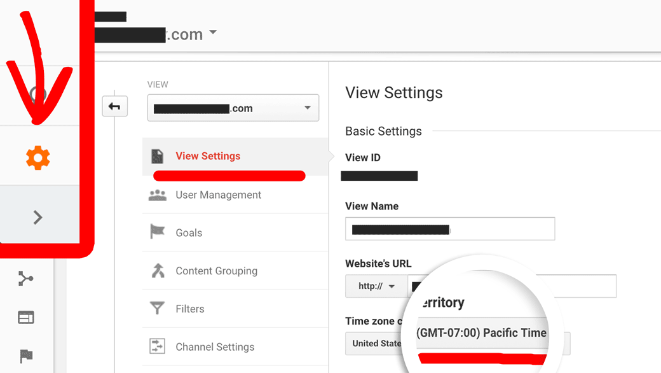Click the View Name input field
The height and width of the screenshot is (373, 661).
click(x=450, y=229)
